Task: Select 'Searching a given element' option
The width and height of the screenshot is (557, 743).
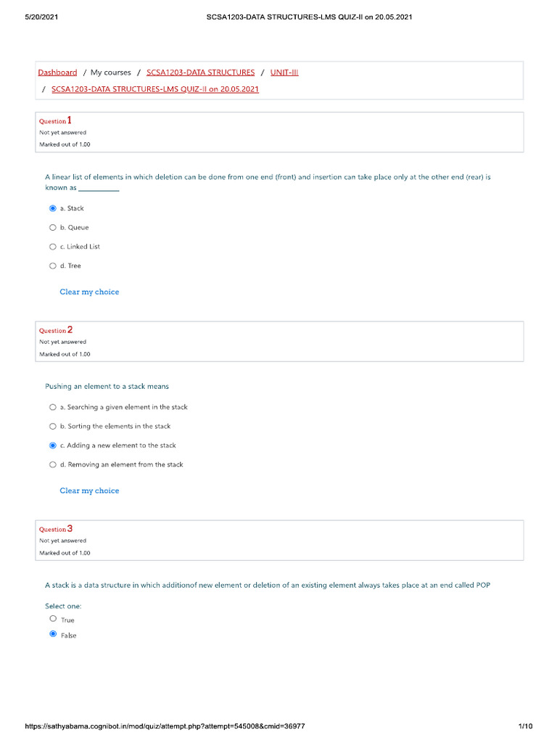Action: pyautogui.click(x=52, y=407)
